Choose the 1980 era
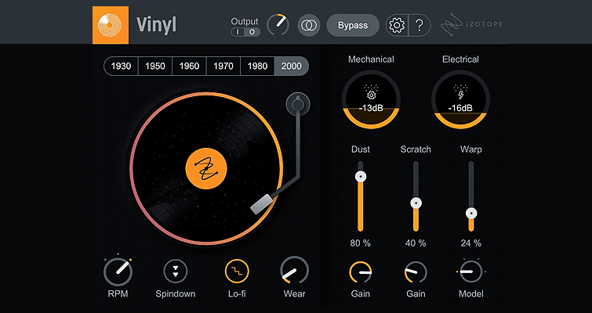 click(257, 66)
